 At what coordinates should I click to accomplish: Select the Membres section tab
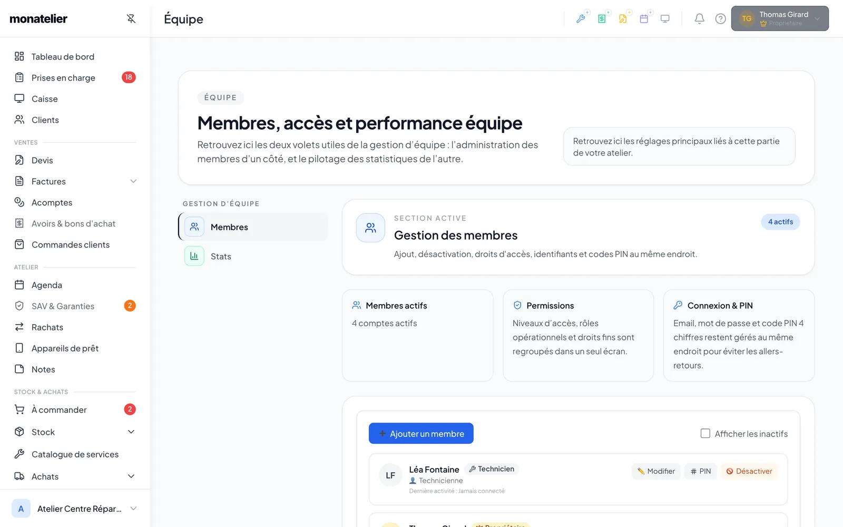[253, 227]
